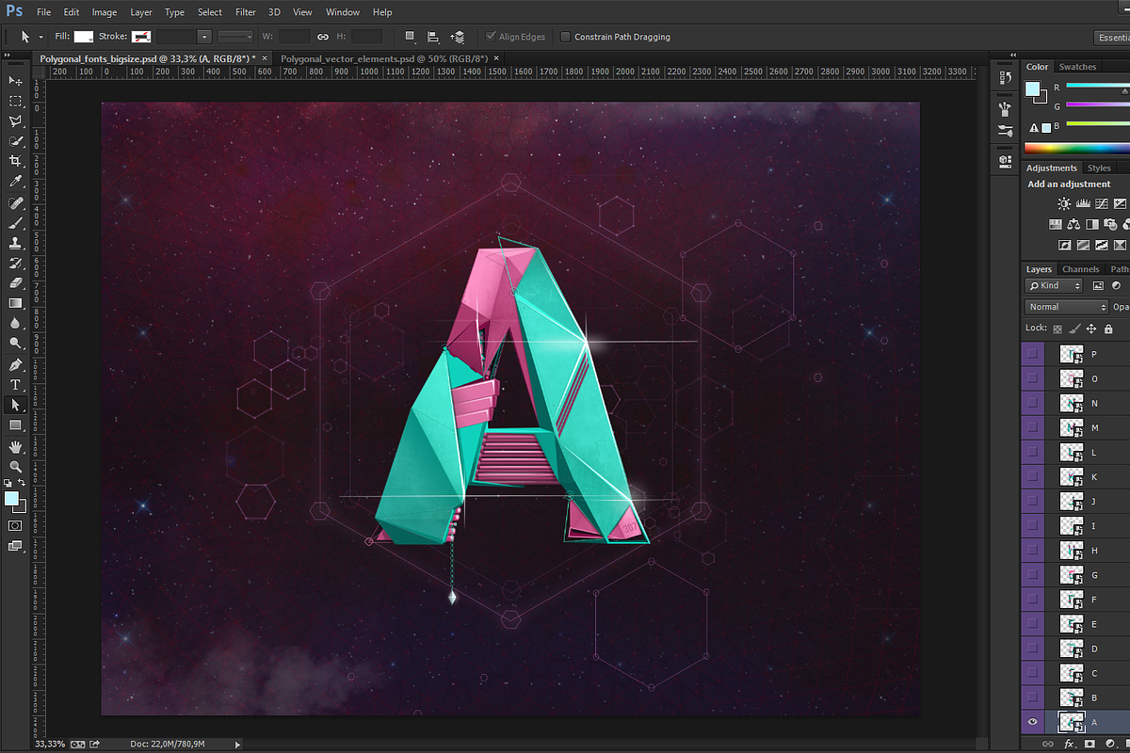The height and width of the screenshot is (753, 1130).
Task: Open the Essentials workspace switcher
Action: 1112,37
